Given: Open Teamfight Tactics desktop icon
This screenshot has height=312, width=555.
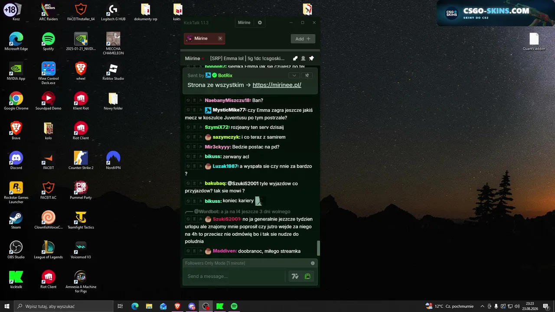Looking at the screenshot, I should pos(81,220).
